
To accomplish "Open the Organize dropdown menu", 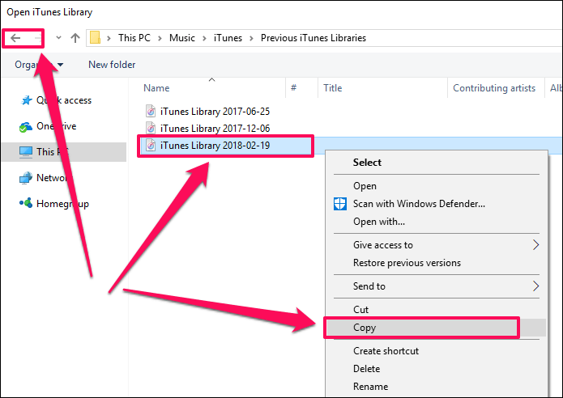I will pyautogui.click(x=39, y=65).
